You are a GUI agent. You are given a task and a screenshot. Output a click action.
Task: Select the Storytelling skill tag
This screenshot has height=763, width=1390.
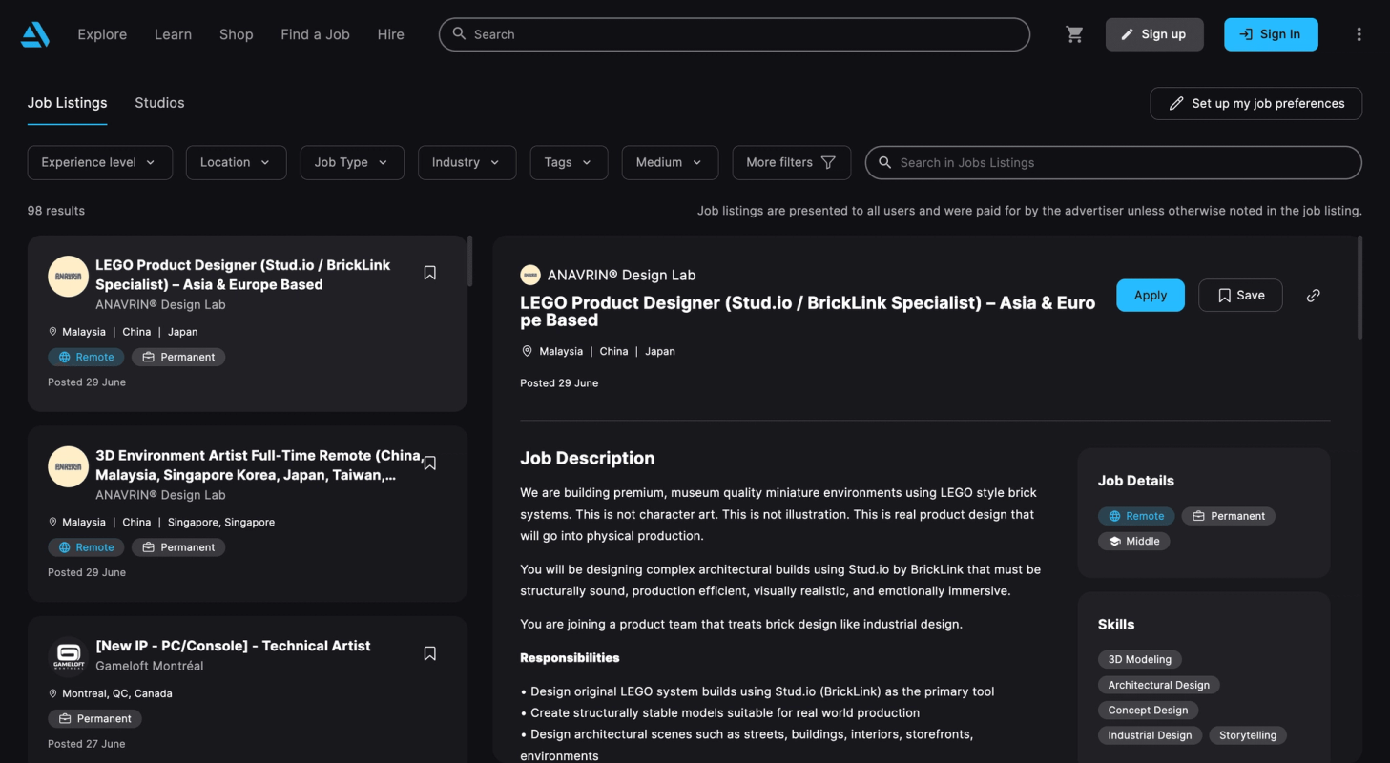(1248, 735)
